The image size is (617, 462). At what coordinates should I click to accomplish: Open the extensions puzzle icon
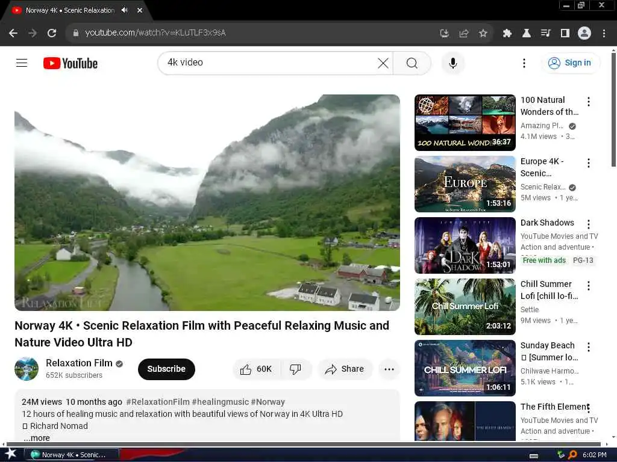507,34
